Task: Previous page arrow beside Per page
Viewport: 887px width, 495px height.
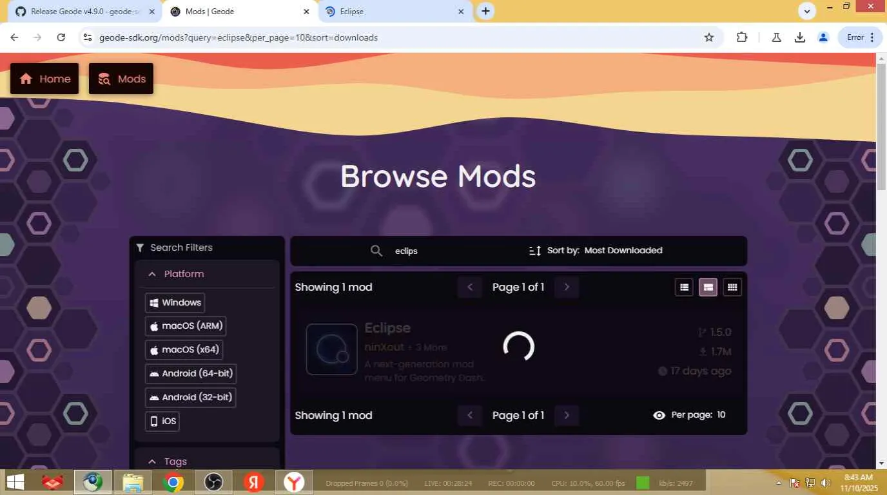Action: [470, 416]
